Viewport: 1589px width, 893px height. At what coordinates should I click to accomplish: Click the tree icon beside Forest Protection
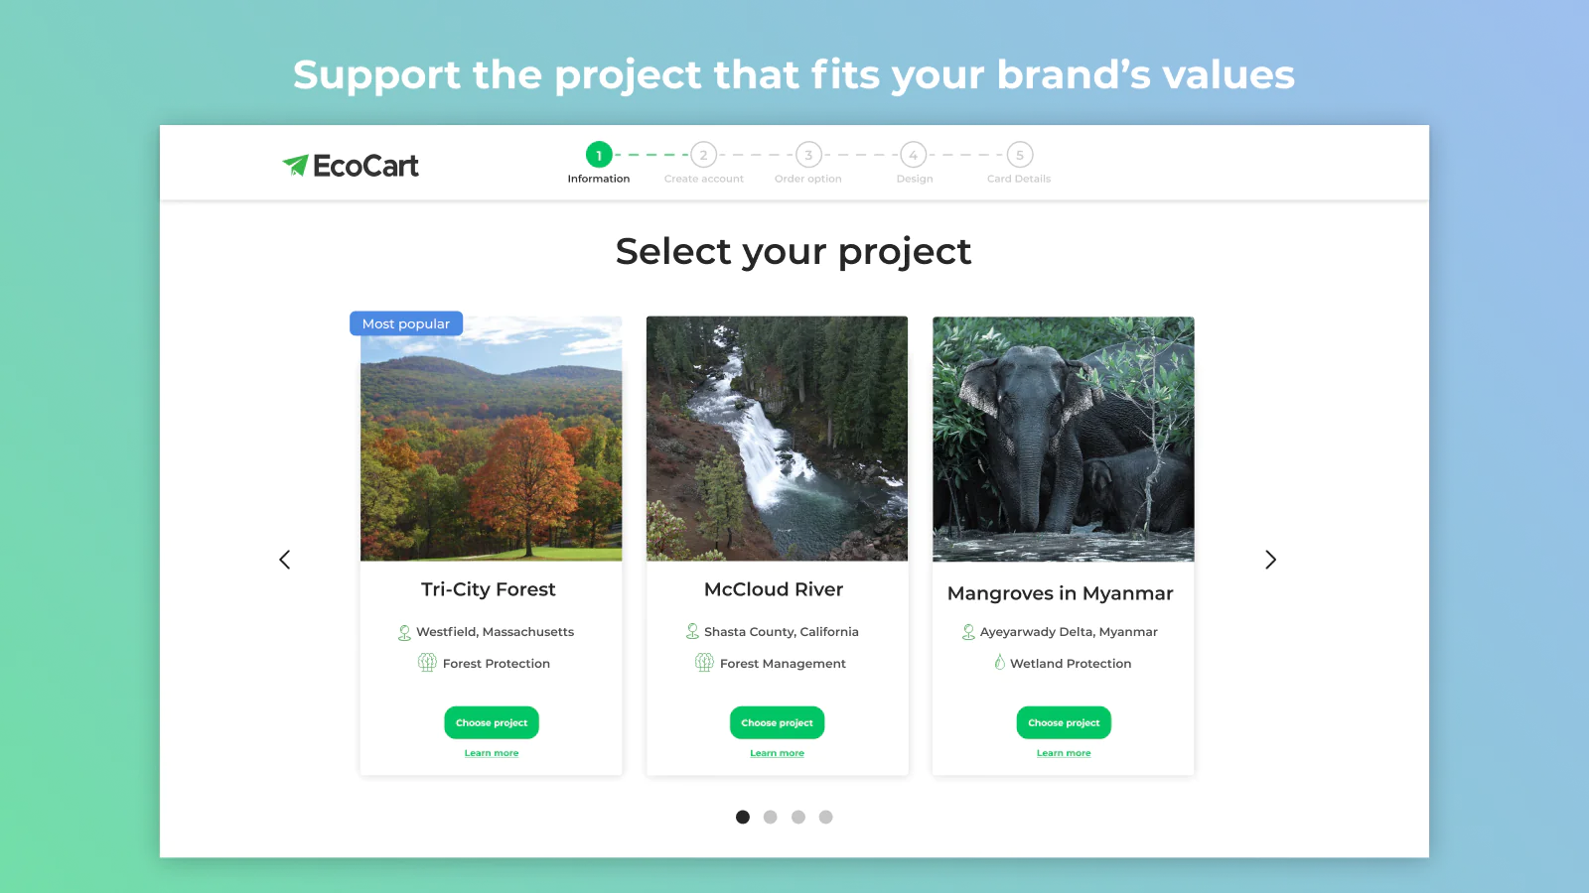[427, 663]
